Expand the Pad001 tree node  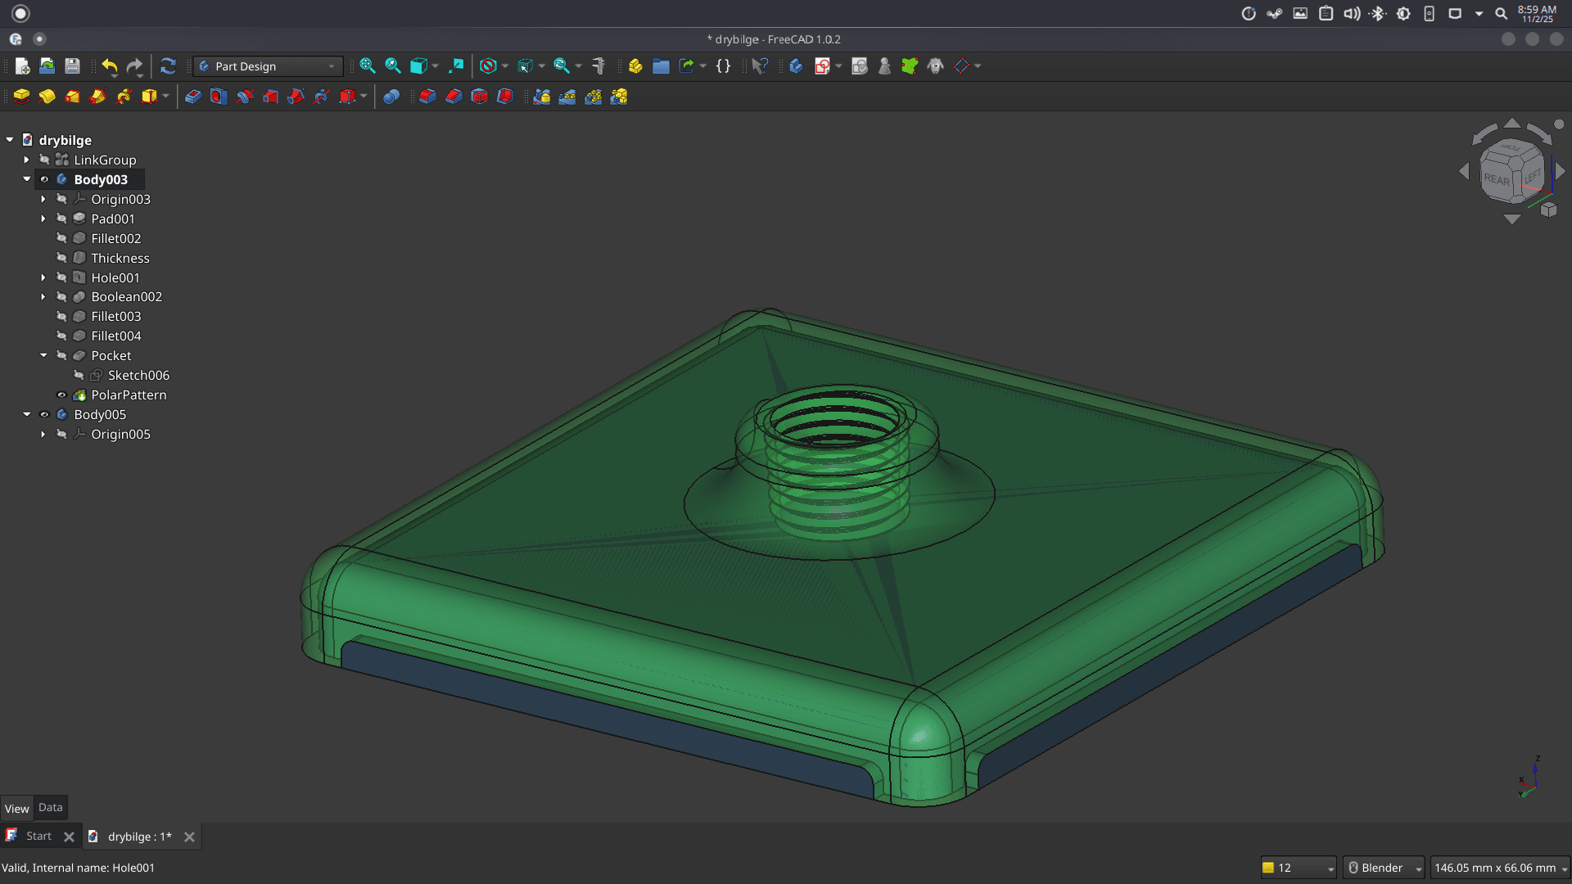pos(43,219)
